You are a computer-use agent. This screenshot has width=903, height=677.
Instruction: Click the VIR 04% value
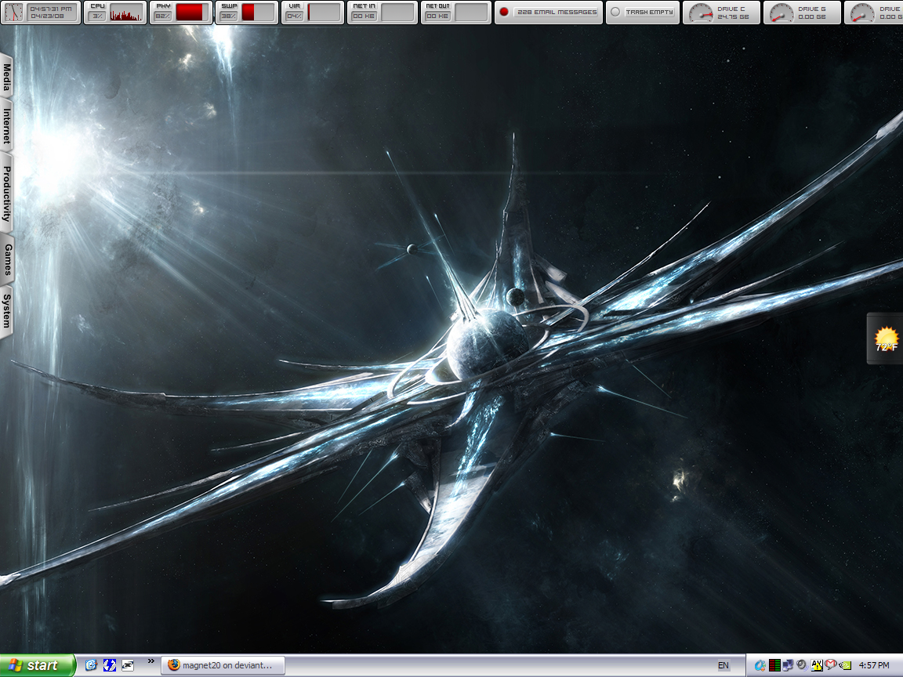[294, 16]
